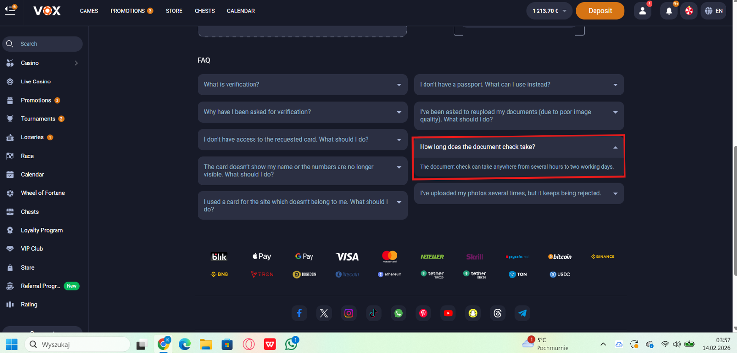Open the Instagram social link
This screenshot has height=353, width=737.
[x=349, y=313]
